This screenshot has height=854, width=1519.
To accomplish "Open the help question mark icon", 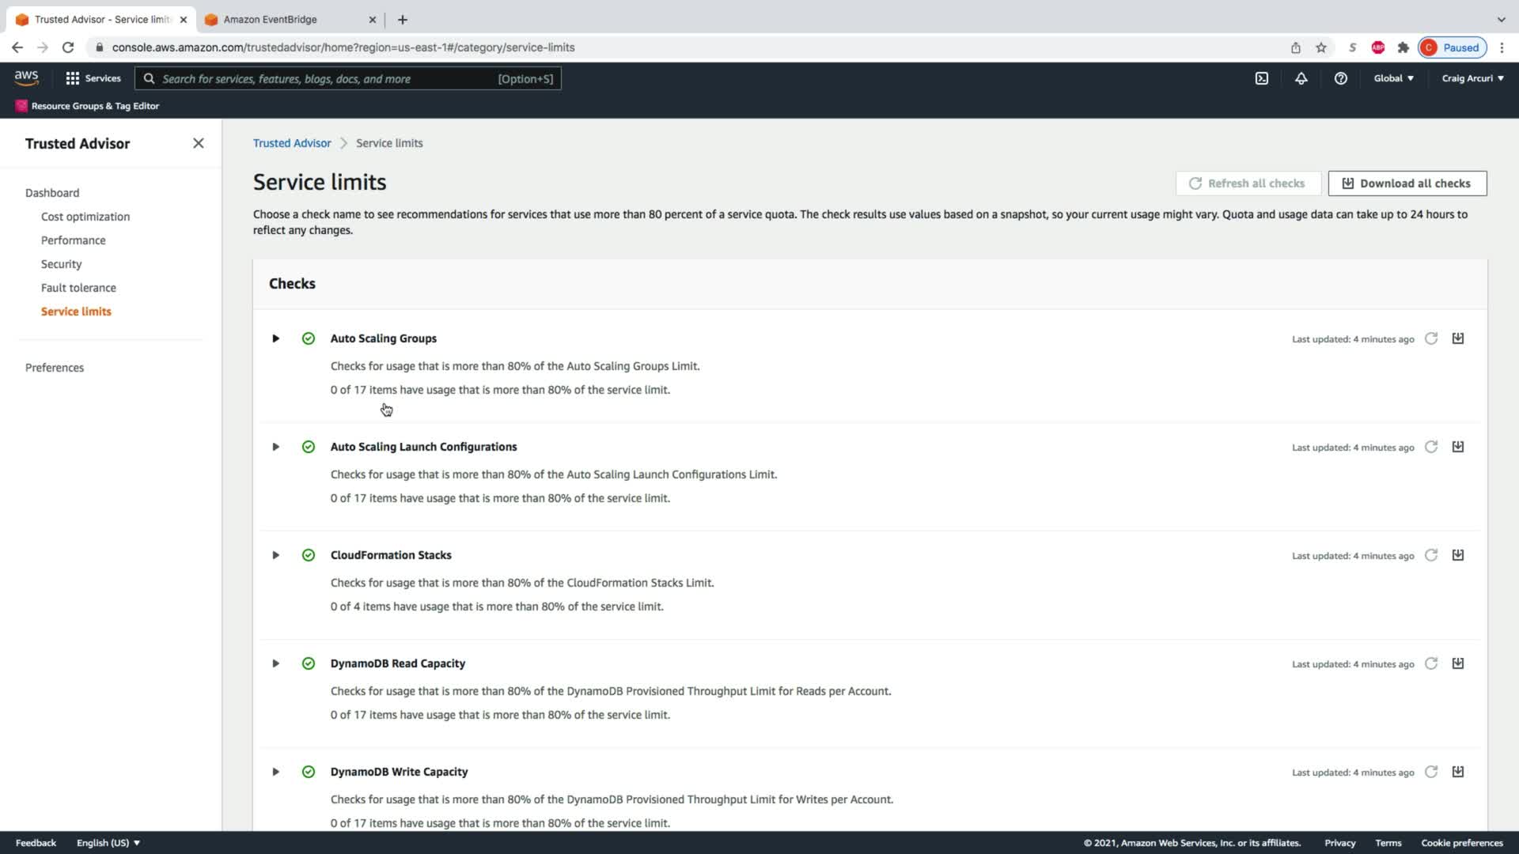I will 1340,78.
